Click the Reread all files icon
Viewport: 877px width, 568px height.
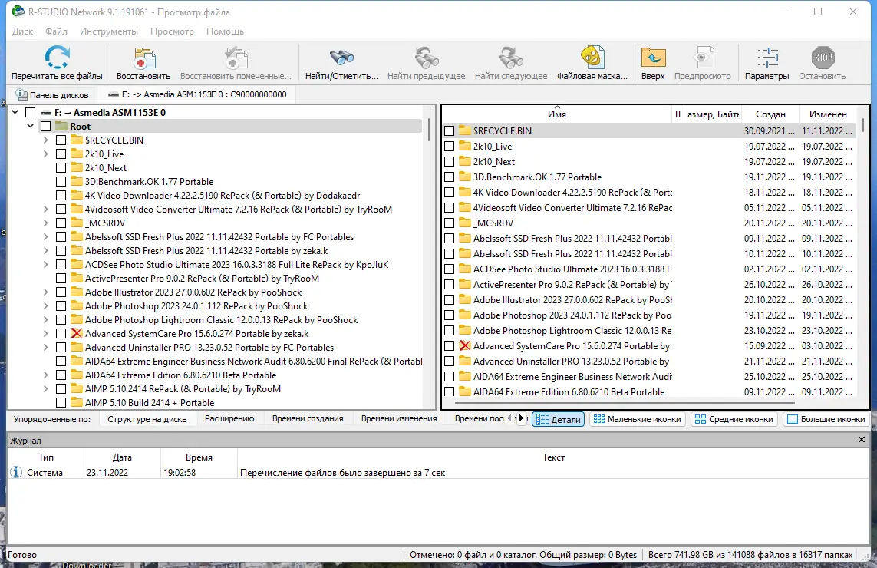57,58
